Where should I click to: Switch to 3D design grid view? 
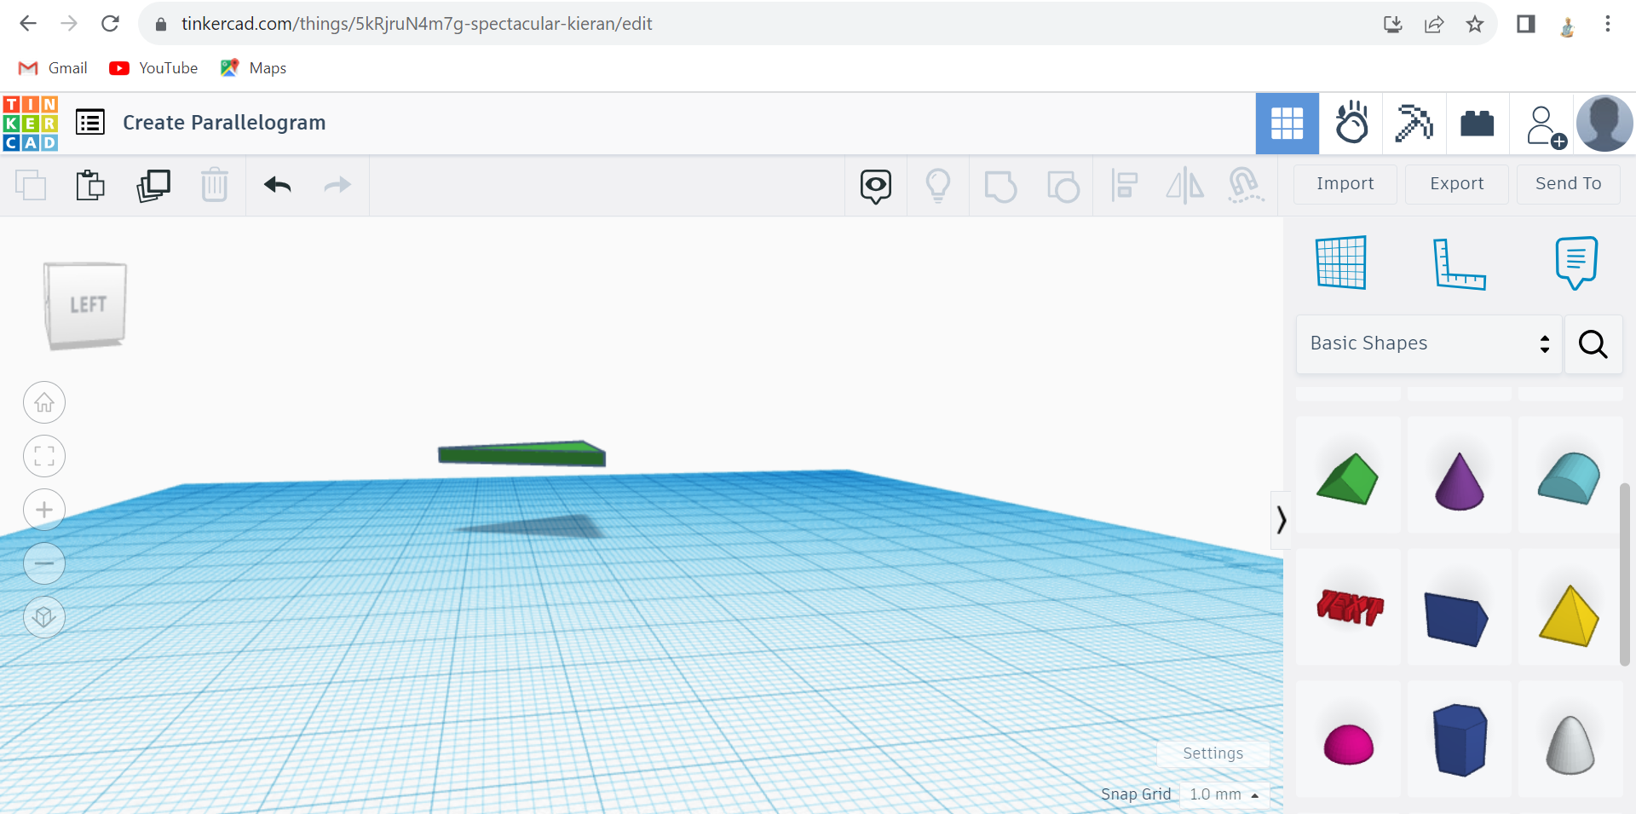pos(1287,124)
